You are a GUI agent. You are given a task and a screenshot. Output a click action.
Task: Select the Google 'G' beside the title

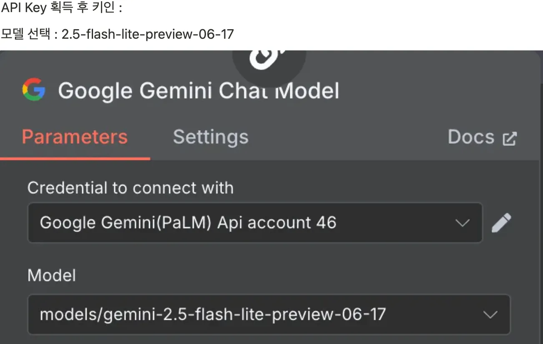pos(34,89)
